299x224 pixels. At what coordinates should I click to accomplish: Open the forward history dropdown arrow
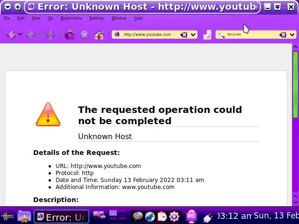point(40,35)
